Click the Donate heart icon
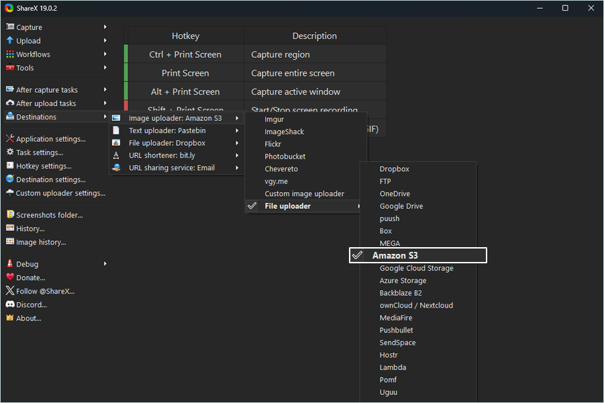This screenshot has width=604, height=403. point(10,277)
